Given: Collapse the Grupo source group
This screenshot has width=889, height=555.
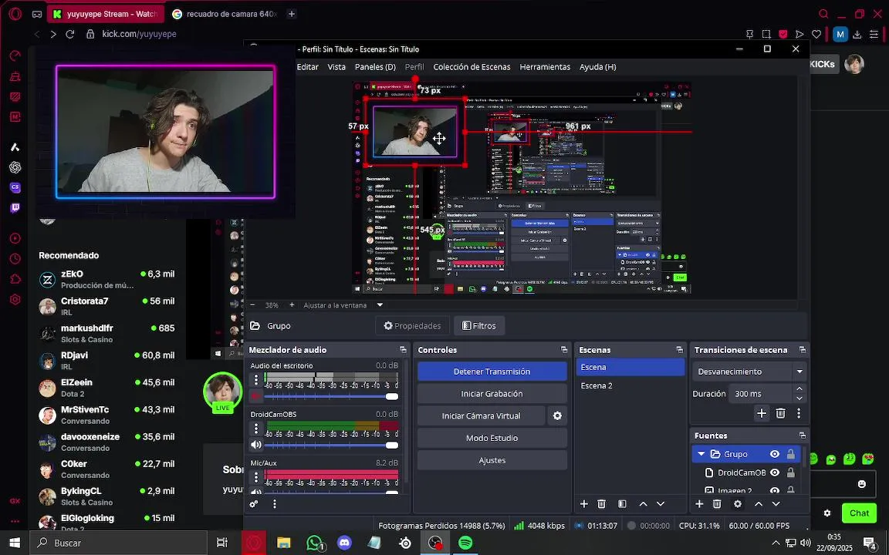Looking at the screenshot, I should 701,454.
